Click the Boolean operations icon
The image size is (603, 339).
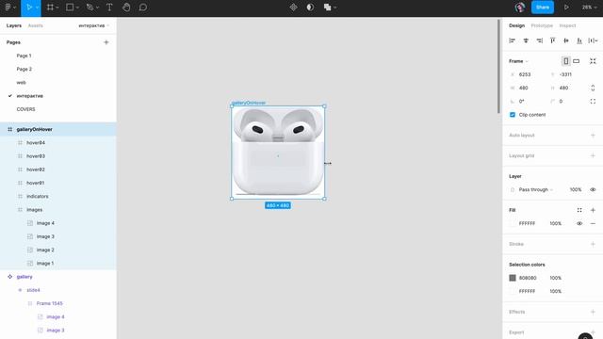click(x=327, y=8)
